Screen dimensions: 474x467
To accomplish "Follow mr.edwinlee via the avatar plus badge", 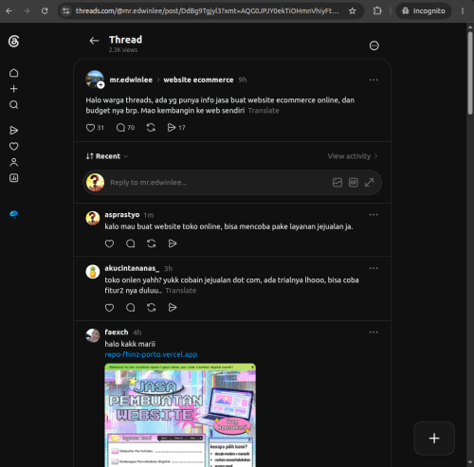I will 100,84.
